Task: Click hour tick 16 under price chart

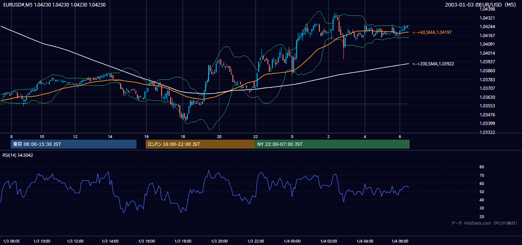Action: [146, 136]
